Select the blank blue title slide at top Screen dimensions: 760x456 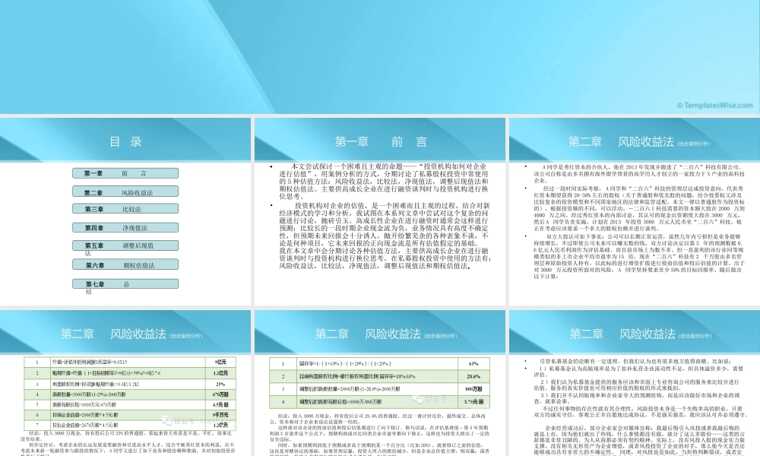[380, 57]
